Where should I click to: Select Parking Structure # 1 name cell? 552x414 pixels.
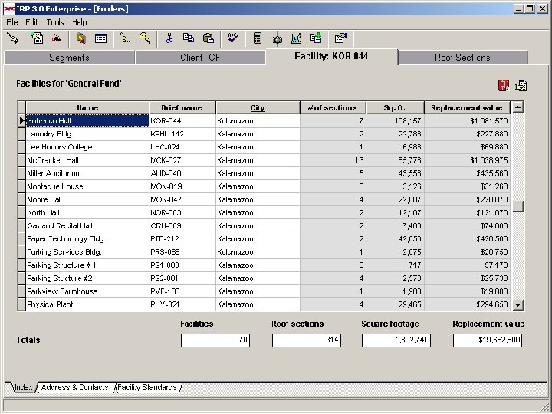tap(87, 265)
